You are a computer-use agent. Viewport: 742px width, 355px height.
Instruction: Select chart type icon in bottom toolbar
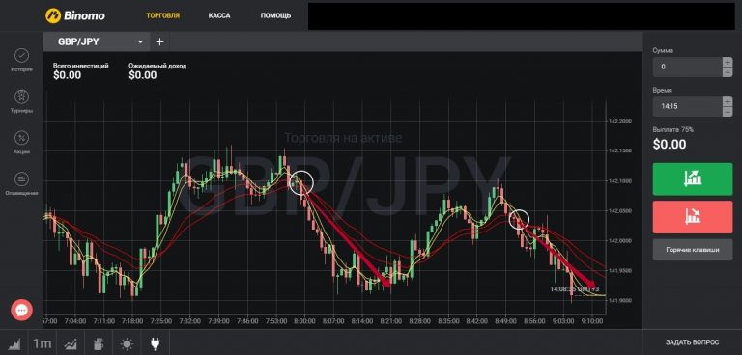coord(14,343)
